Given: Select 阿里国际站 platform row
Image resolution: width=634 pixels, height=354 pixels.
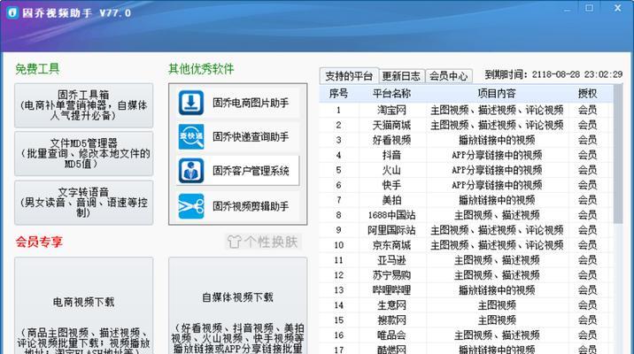Looking at the screenshot, I should (466, 230).
